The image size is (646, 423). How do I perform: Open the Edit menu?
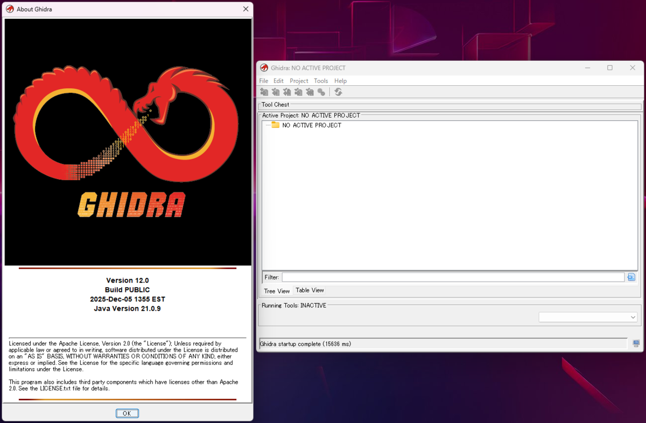pos(278,81)
